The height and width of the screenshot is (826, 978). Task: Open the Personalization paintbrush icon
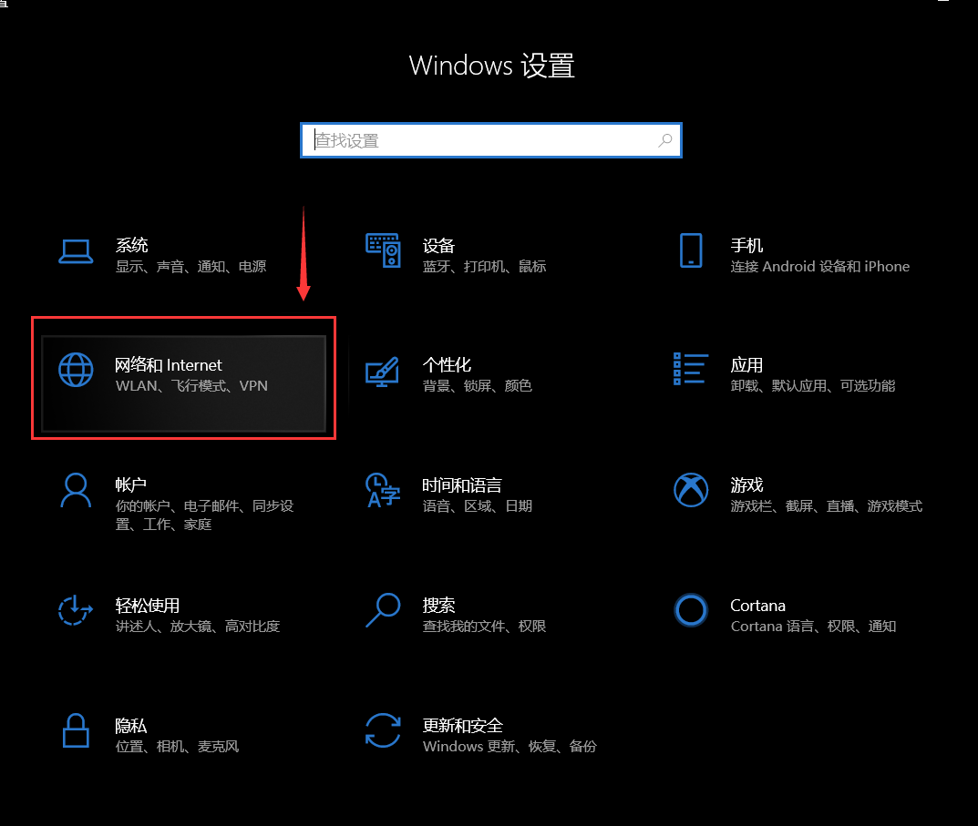[382, 372]
